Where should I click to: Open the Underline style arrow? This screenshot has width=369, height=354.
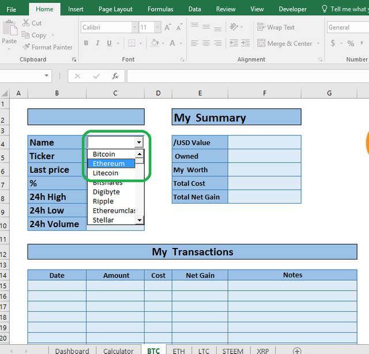(x=118, y=43)
